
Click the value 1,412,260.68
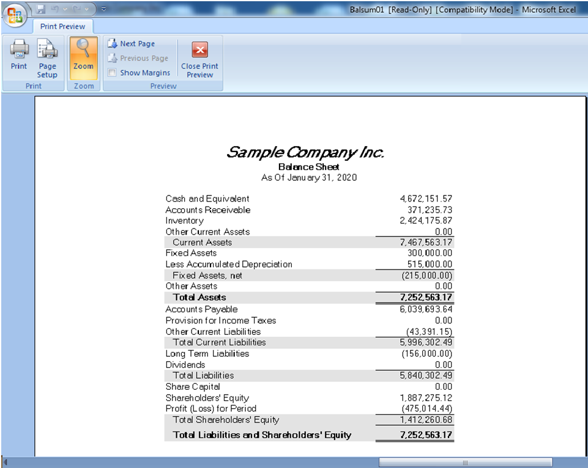(x=426, y=420)
